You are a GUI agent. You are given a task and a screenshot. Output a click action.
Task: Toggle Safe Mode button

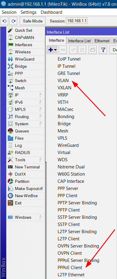pos(33,21)
